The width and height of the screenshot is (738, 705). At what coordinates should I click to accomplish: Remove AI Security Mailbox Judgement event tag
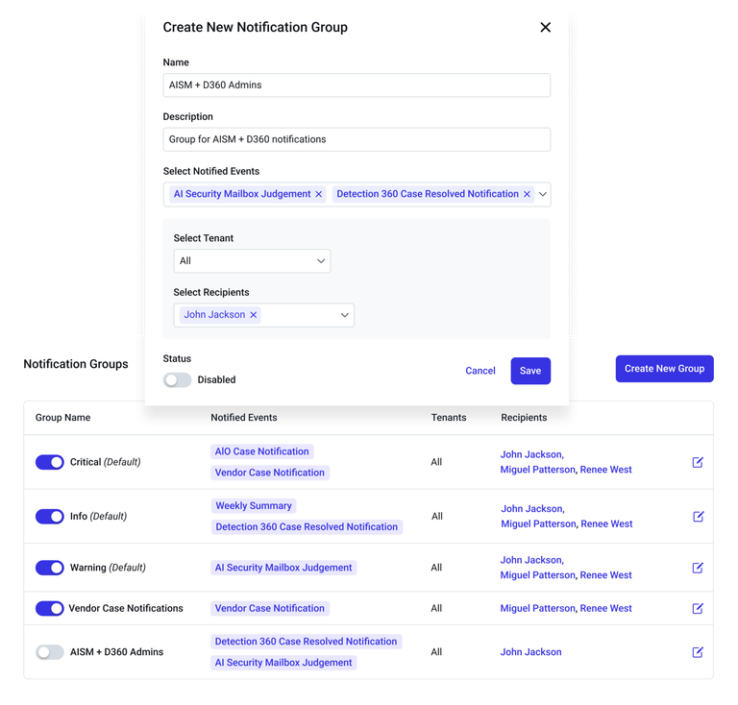click(319, 194)
